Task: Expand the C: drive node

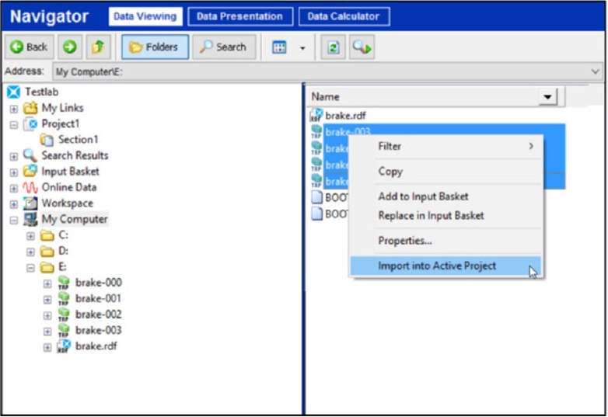Action: (x=31, y=235)
